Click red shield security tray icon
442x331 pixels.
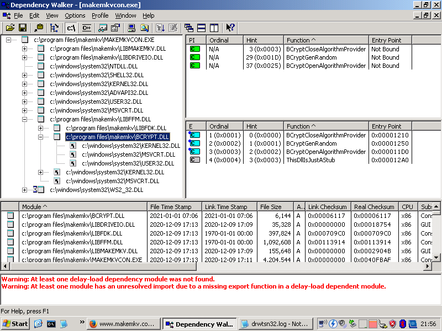tap(392, 324)
